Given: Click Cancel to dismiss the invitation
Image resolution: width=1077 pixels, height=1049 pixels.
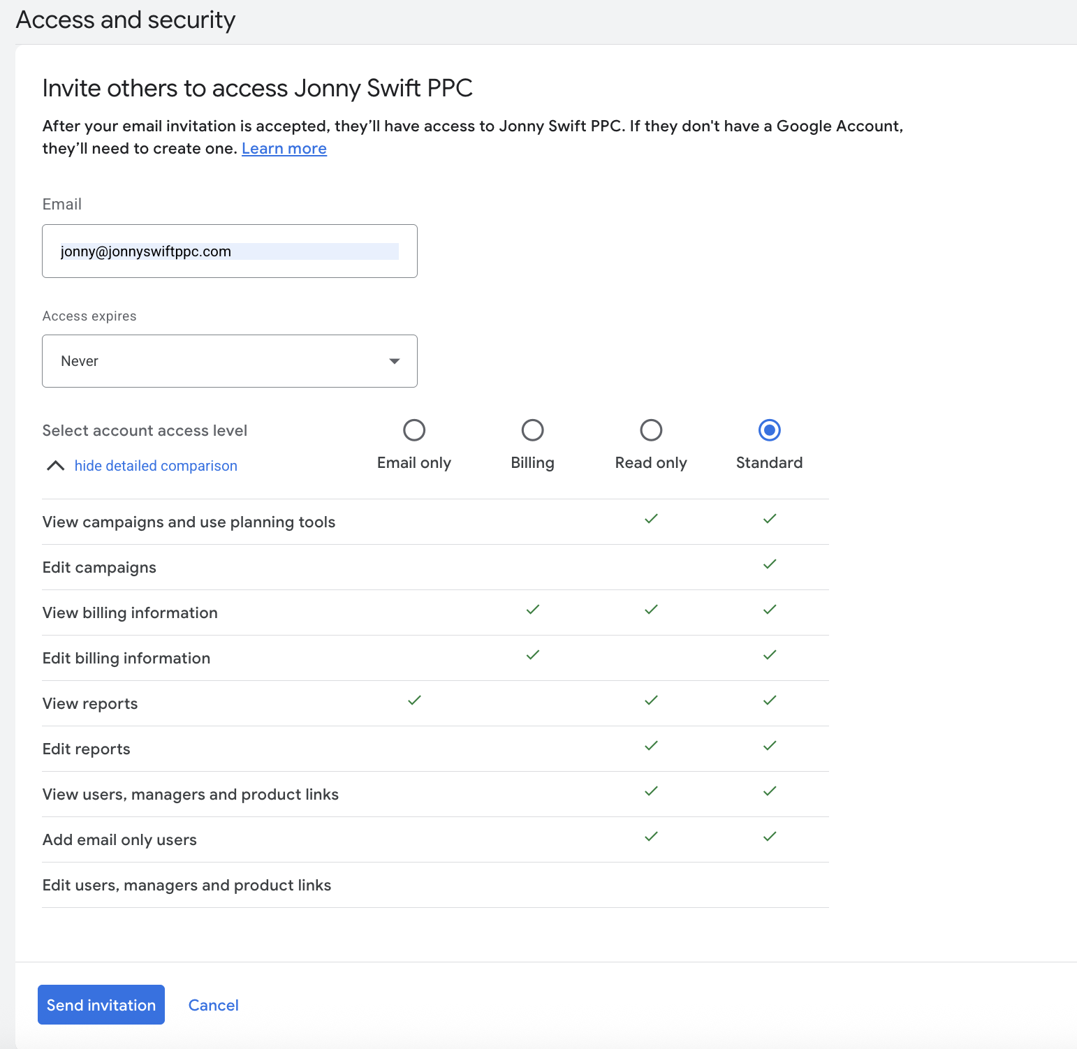Looking at the screenshot, I should (x=213, y=1004).
